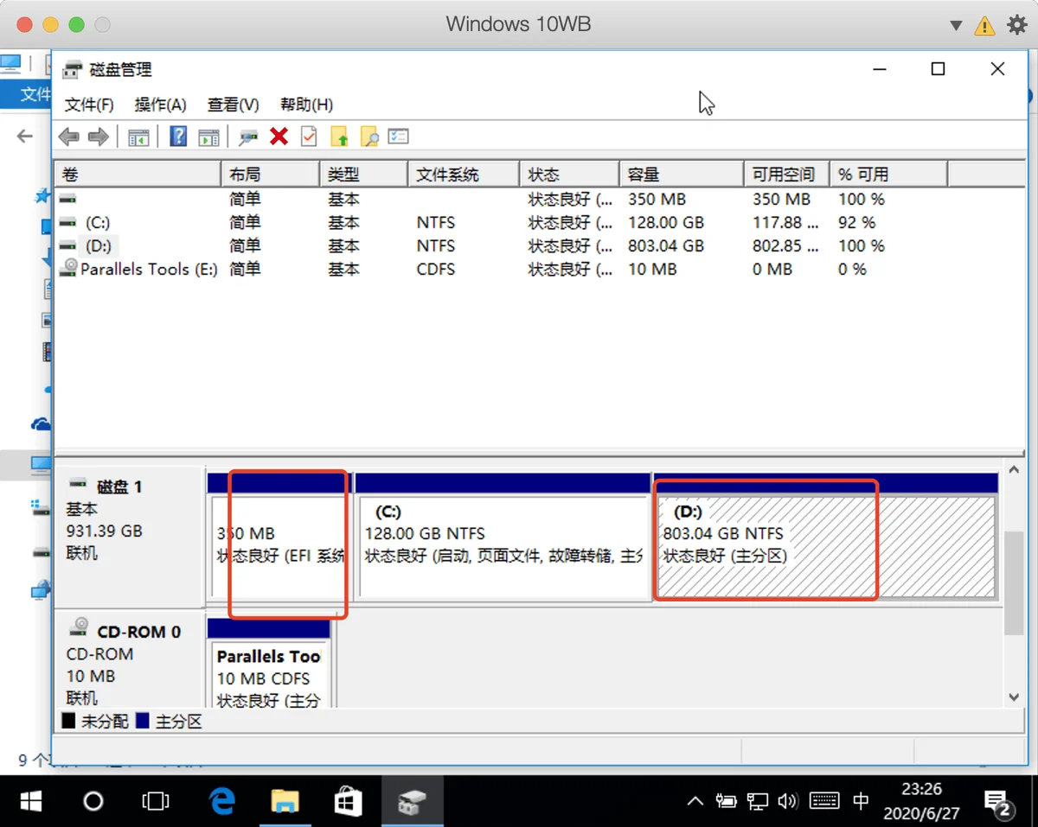Select Parallels Tools (E:) volume row
Screen dimensions: 1038x827
click(x=502, y=269)
